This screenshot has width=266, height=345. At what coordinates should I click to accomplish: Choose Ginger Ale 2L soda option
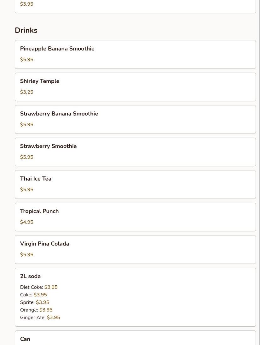click(x=40, y=318)
